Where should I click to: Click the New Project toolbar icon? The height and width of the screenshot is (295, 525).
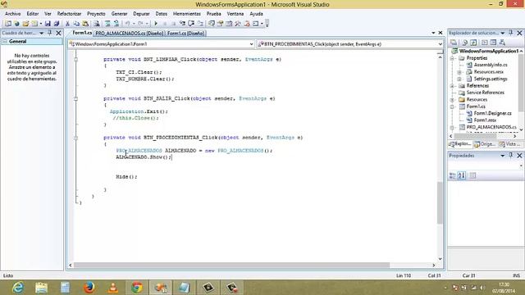[7, 24]
